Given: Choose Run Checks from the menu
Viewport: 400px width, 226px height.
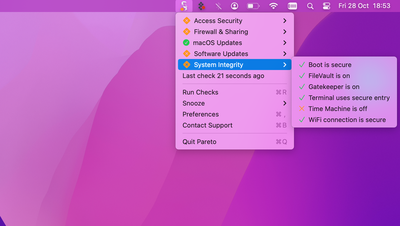Looking at the screenshot, I should point(235,92).
